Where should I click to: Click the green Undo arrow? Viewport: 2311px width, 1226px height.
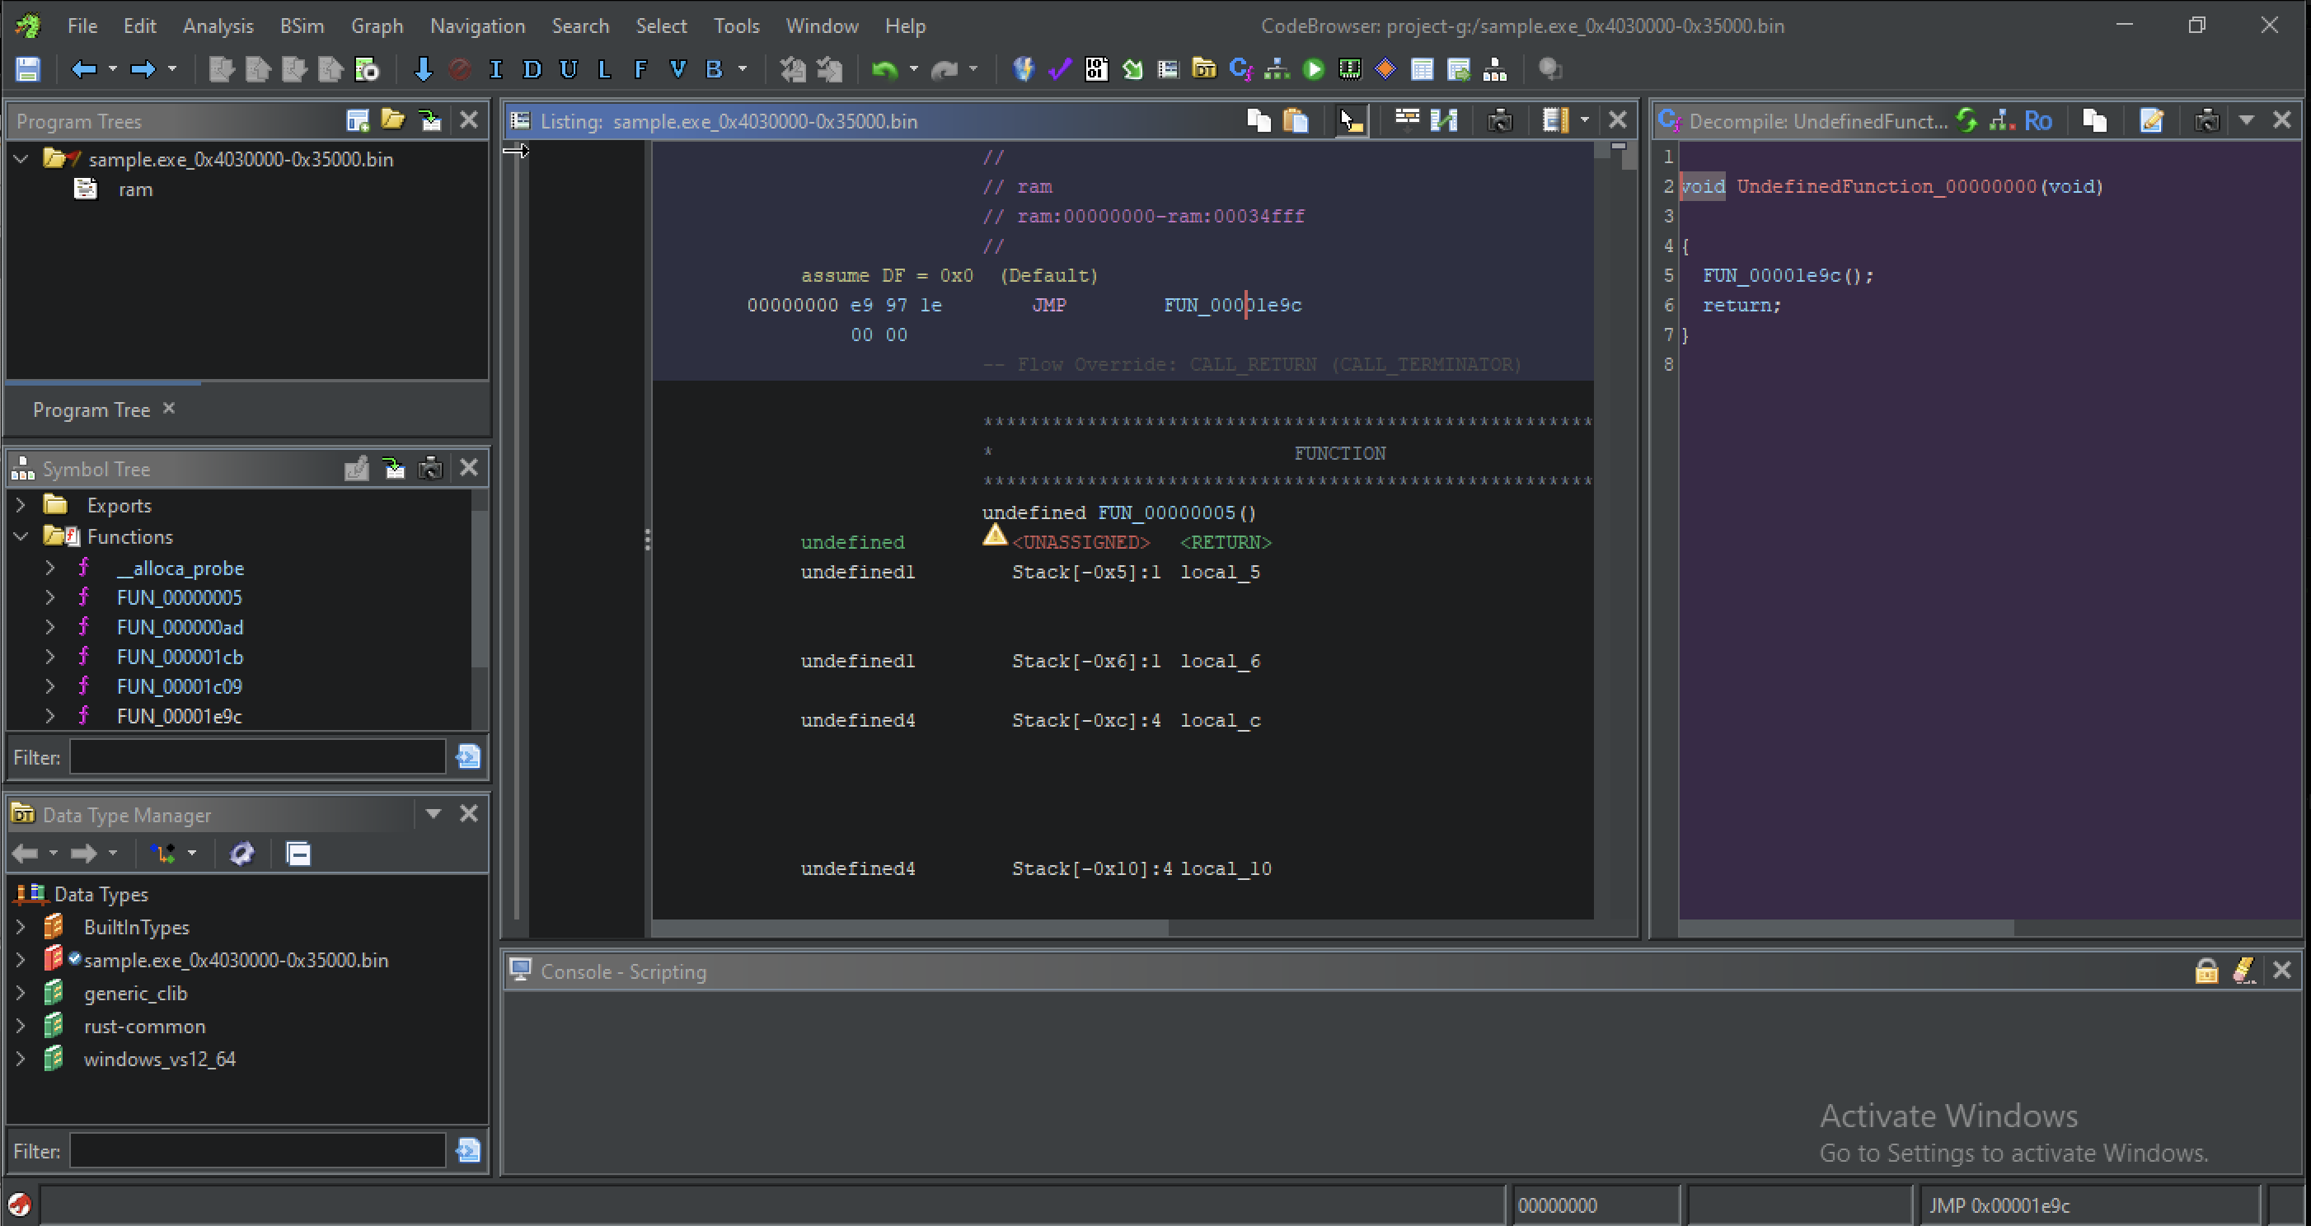pos(884,69)
